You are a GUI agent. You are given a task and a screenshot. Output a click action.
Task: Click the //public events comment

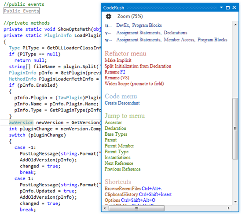pyautogui.click(x=24, y=4)
